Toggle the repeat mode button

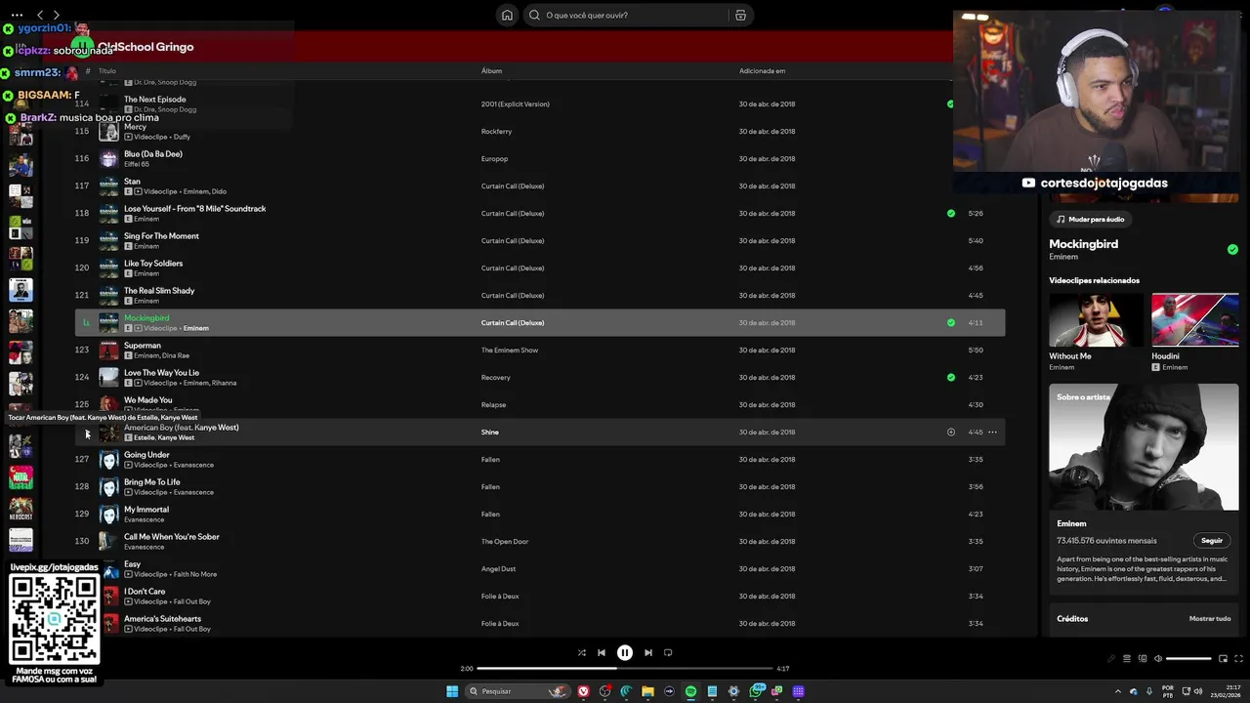(x=668, y=652)
